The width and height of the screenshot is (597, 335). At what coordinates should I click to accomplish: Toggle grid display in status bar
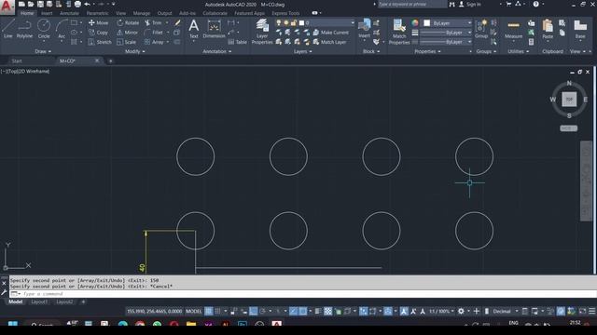coord(209,312)
